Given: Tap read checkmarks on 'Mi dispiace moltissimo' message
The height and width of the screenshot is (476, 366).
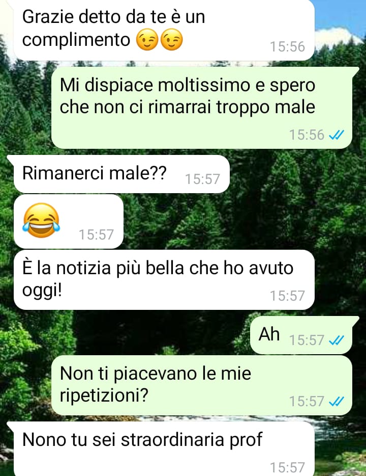Looking at the screenshot, I should coord(337,135).
